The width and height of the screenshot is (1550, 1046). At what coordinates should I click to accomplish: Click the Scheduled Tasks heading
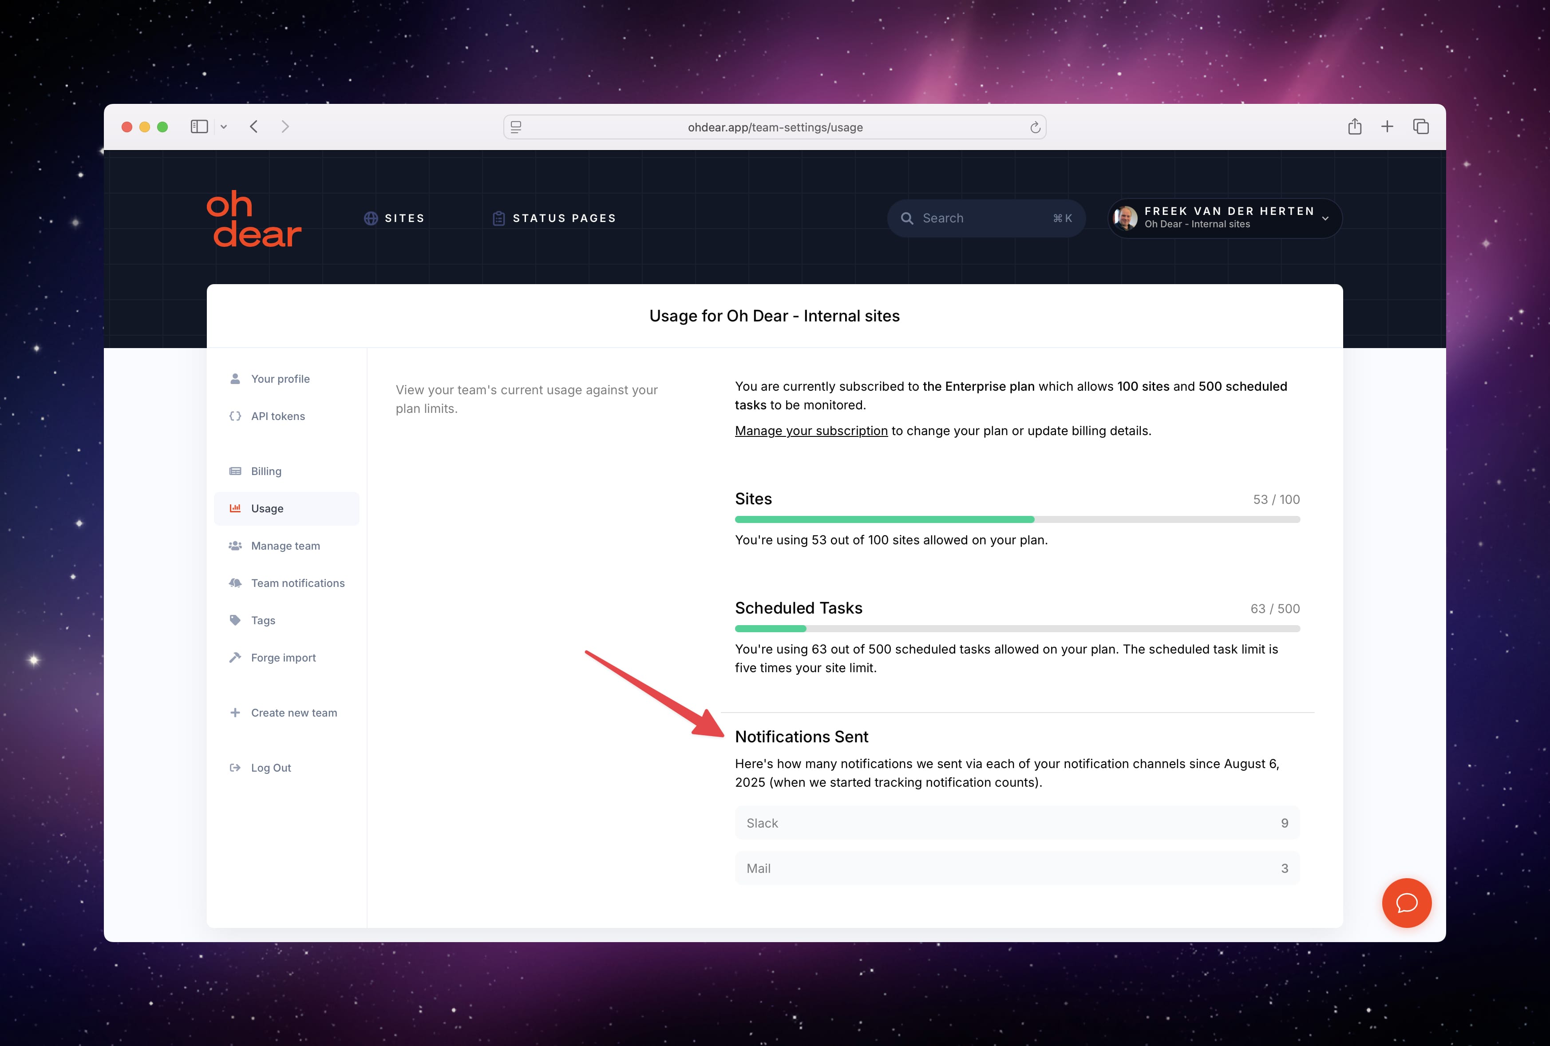[x=799, y=608]
